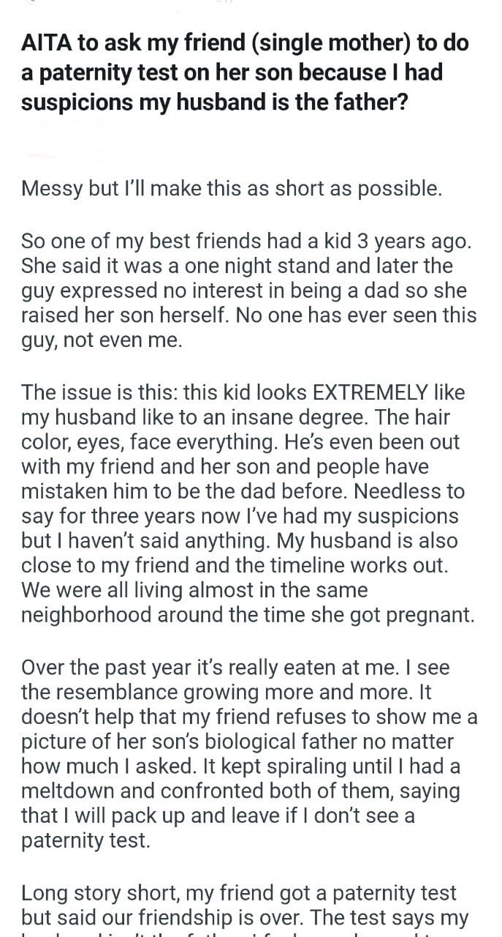Click the paragraph beginning 'Over the past year'
502x937 pixels.
coord(248,754)
